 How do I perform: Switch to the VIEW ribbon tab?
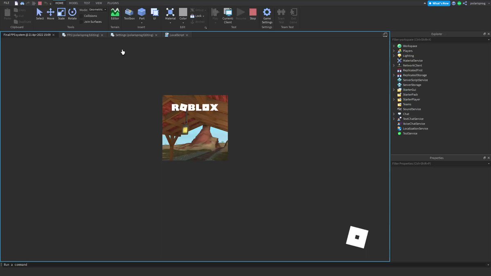[99, 3]
